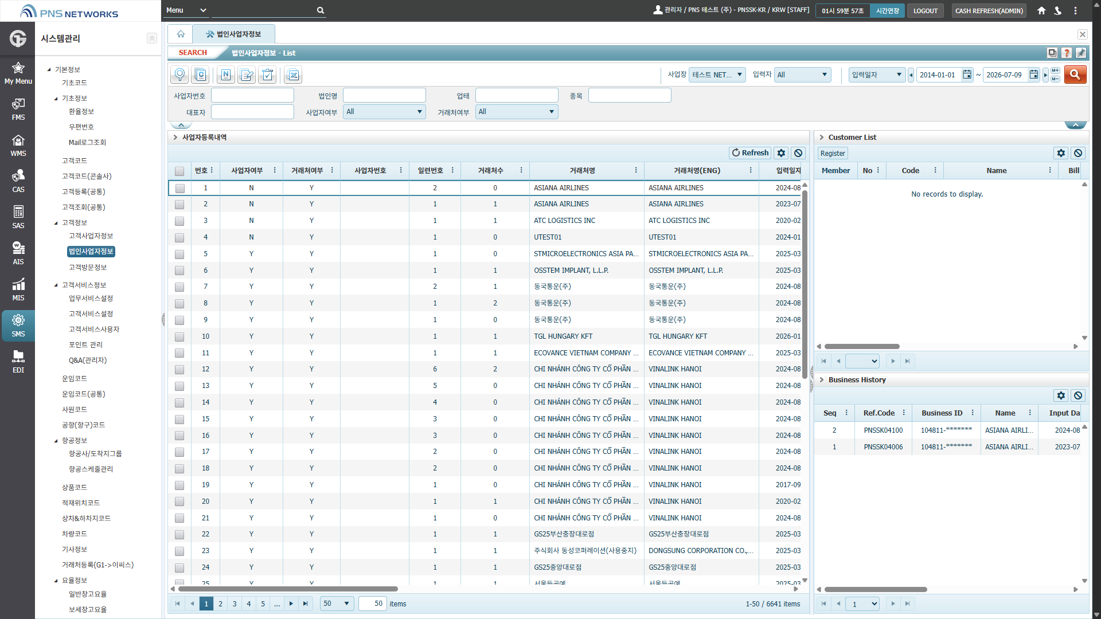The width and height of the screenshot is (1101, 619).
Task: Click the Excel export toolbar icon
Action: [x=293, y=75]
